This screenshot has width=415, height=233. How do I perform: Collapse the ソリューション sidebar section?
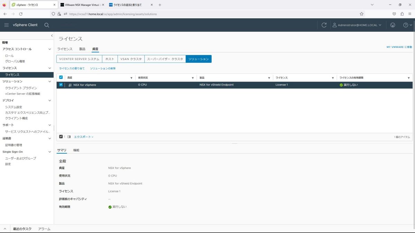(49, 81)
